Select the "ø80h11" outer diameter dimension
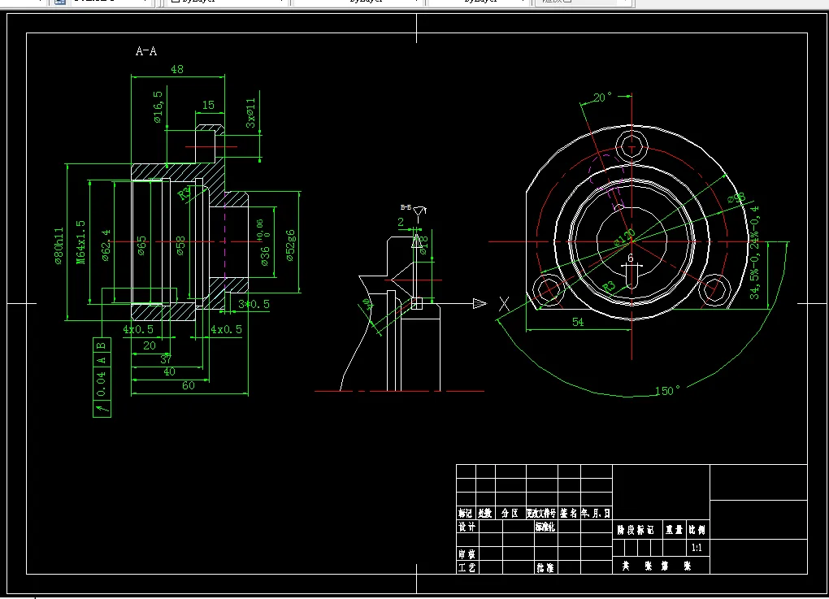The width and height of the screenshot is (829, 599). coord(59,245)
